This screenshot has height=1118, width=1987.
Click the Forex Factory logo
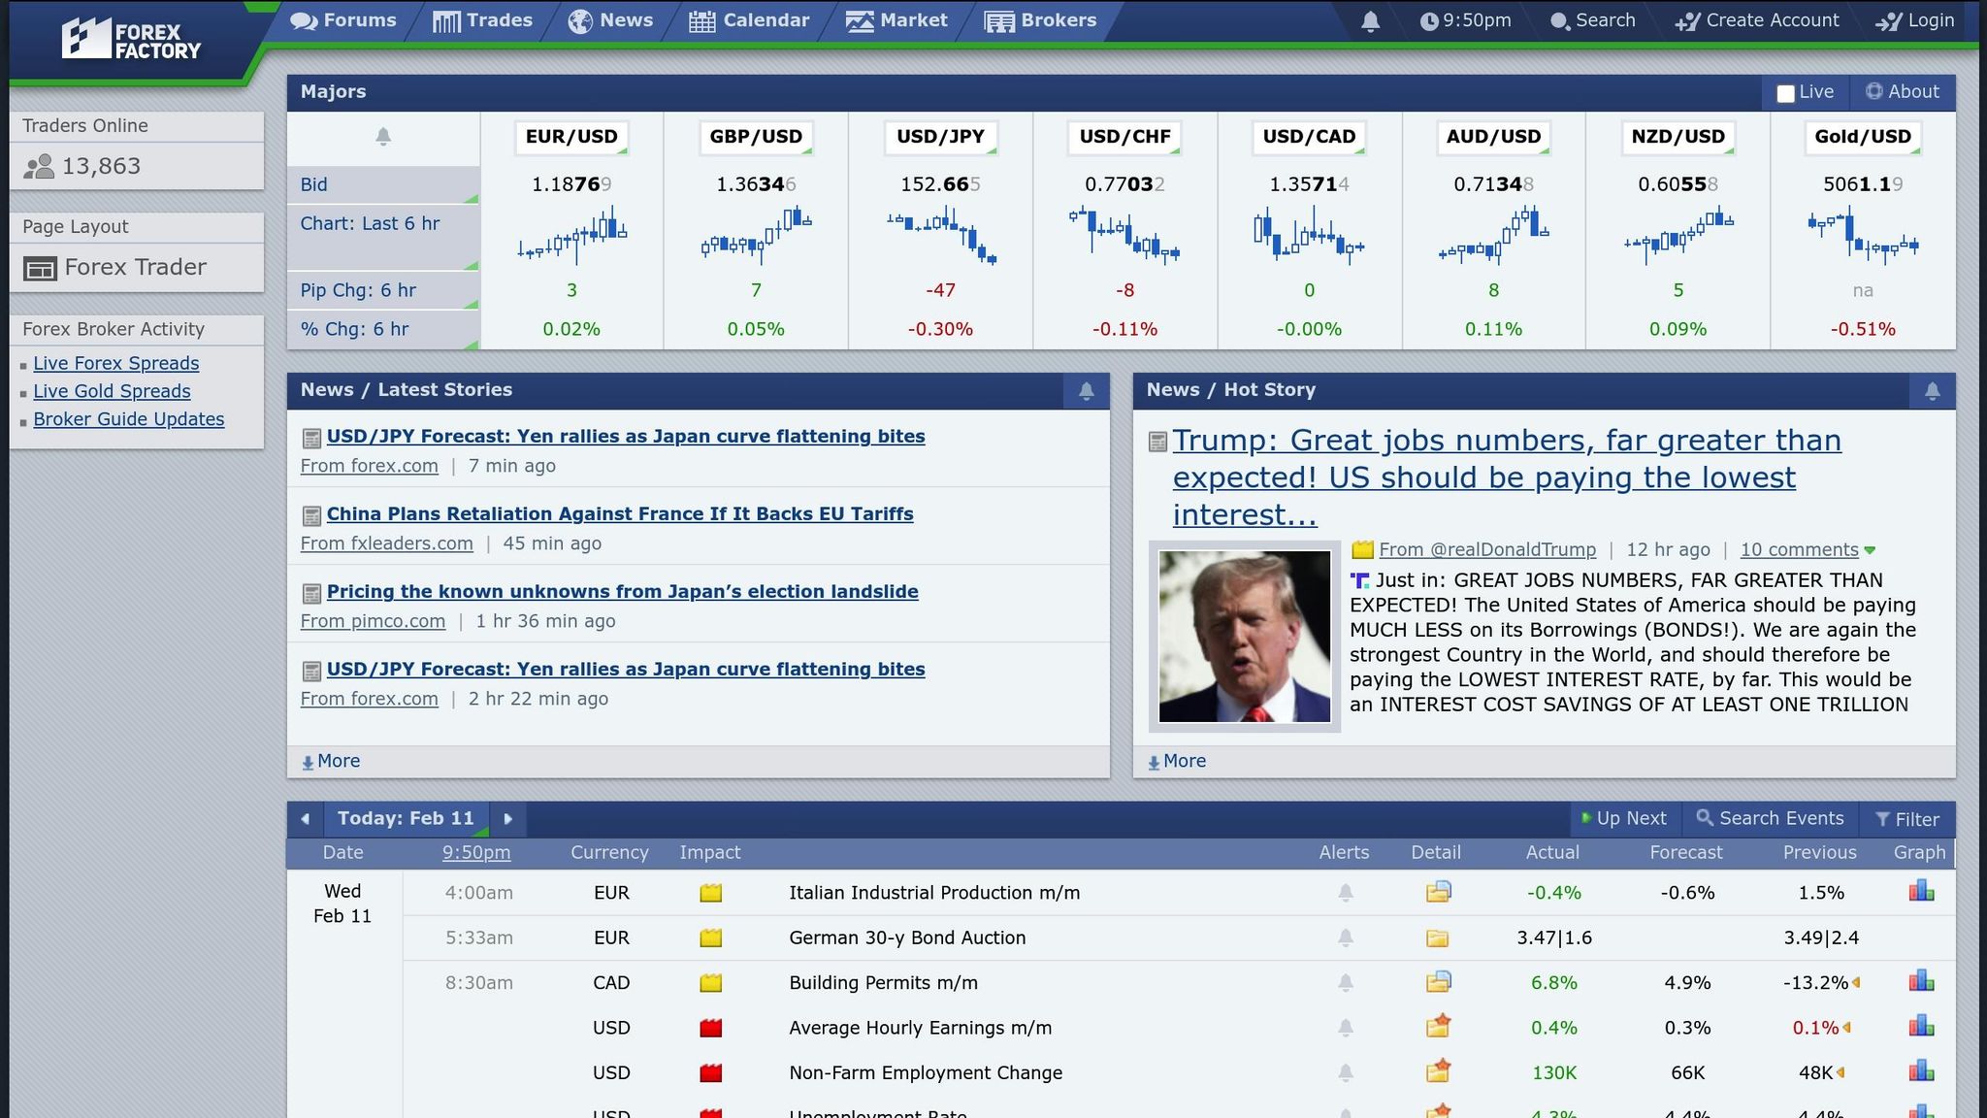pyautogui.click(x=132, y=40)
